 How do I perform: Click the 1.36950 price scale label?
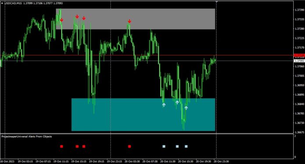point(300,85)
